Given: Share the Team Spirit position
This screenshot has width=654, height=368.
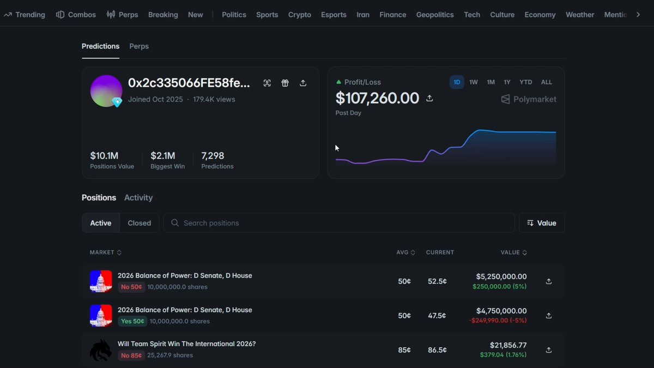Looking at the screenshot, I should (549, 350).
